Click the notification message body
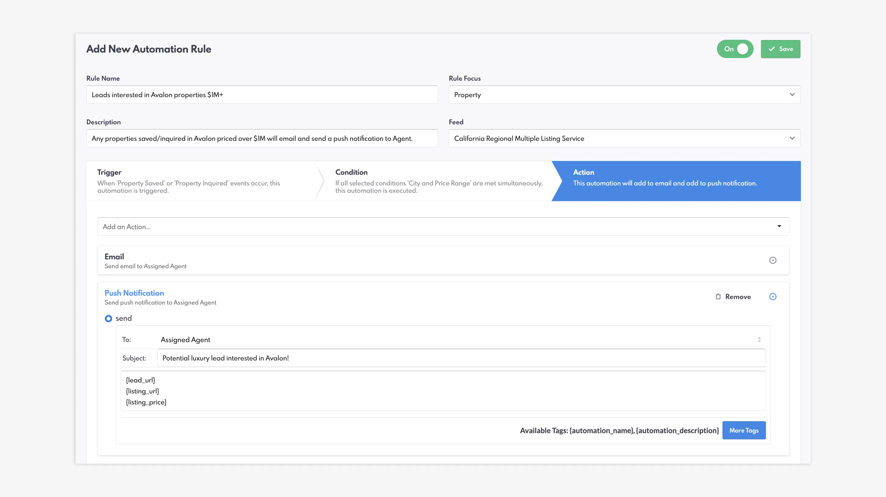The height and width of the screenshot is (497, 886). click(443, 391)
